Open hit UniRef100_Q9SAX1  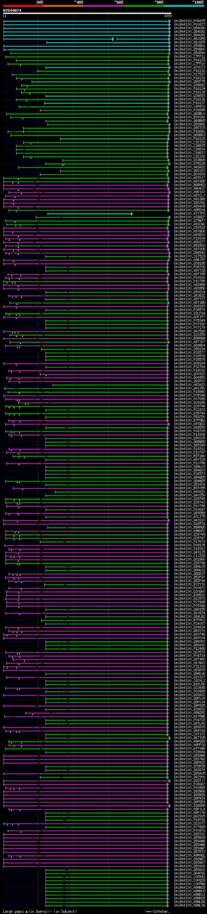[x=189, y=870]
